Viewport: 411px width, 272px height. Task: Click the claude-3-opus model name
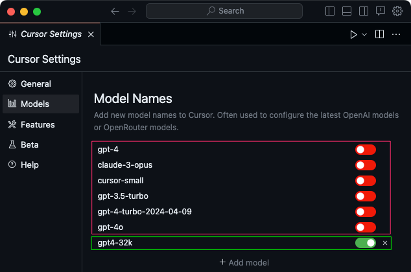click(124, 165)
